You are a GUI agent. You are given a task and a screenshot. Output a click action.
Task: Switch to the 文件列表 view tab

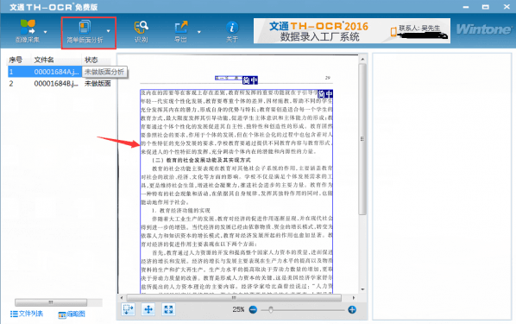(x=27, y=314)
